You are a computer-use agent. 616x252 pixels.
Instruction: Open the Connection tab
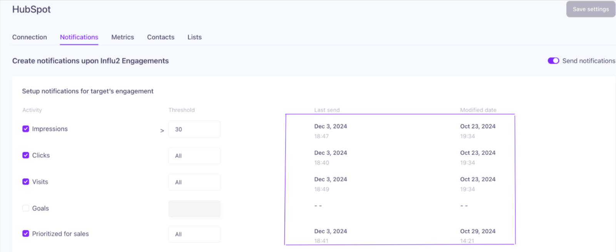click(x=30, y=37)
